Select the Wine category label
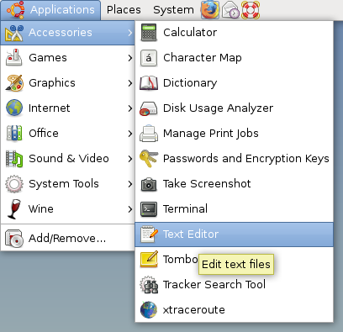 [41, 209]
